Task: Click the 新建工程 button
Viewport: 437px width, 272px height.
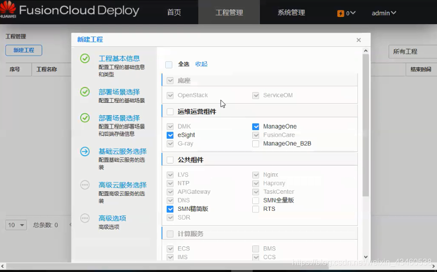Action: (24, 50)
